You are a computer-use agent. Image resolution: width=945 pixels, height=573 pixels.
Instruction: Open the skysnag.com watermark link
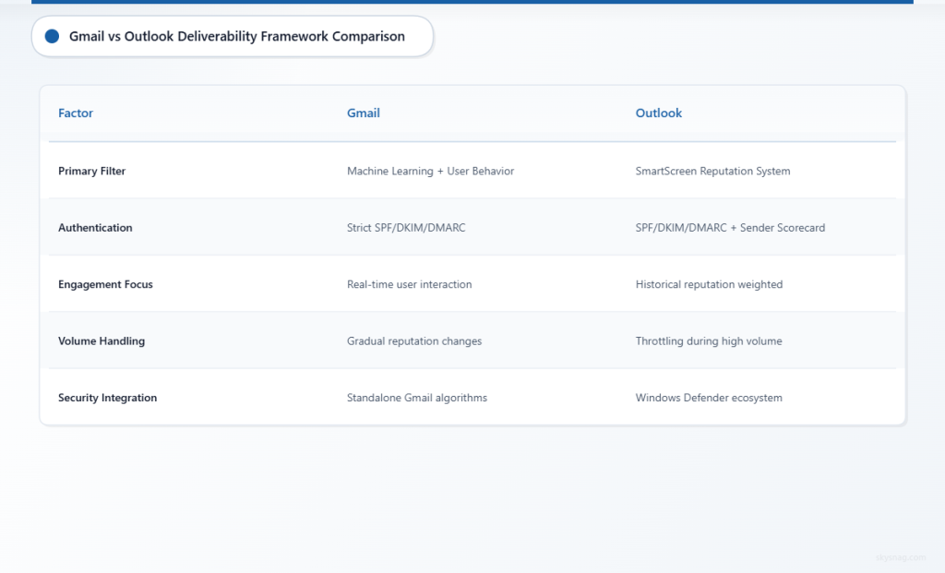tap(901, 557)
